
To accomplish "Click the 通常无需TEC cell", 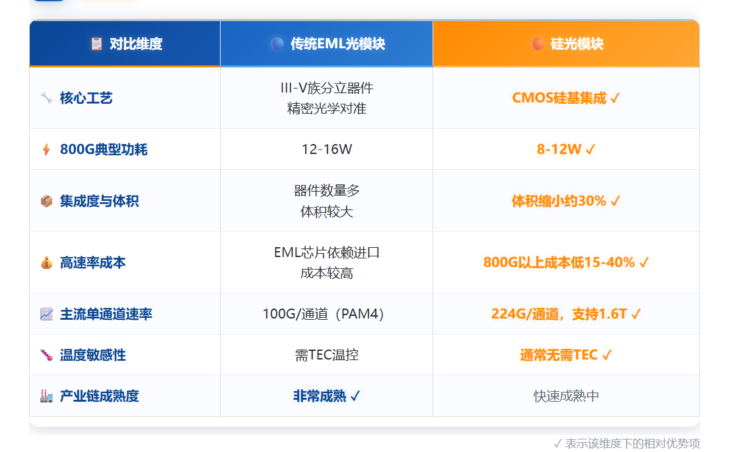I will (x=566, y=355).
